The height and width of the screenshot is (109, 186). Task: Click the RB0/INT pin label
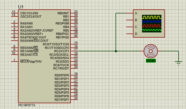tap(63, 13)
